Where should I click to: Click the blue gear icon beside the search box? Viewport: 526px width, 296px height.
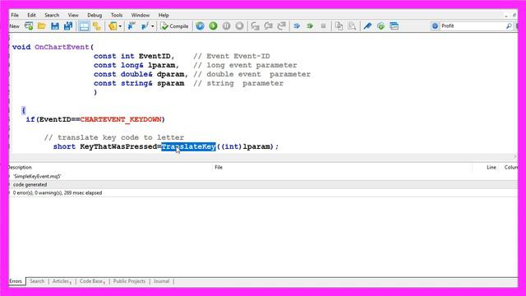click(435, 25)
